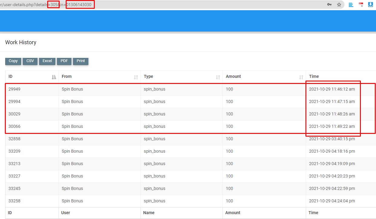Sort by Amount column arrows

(x=301, y=77)
